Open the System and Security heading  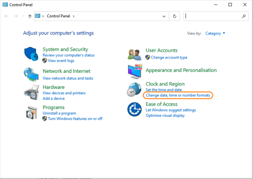coord(65,50)
